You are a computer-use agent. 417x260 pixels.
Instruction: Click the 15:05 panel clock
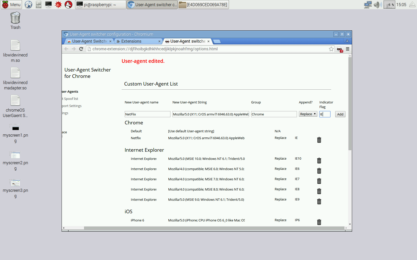pos(401,5)
